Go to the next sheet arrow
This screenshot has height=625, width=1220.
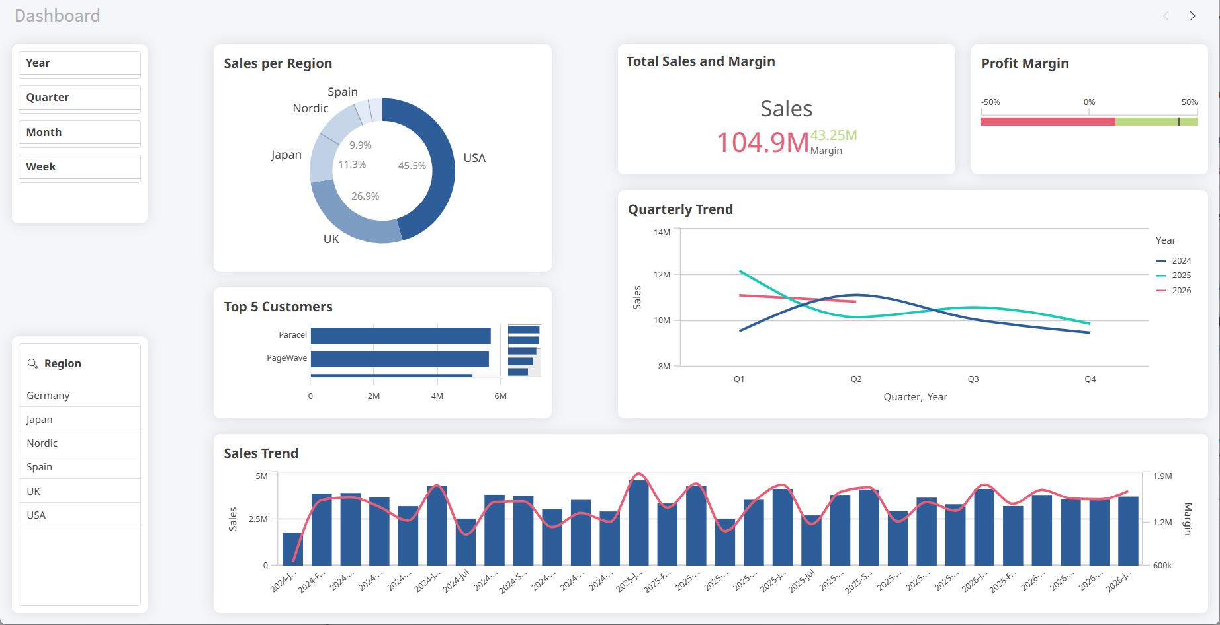click(x=1192, y=16)
